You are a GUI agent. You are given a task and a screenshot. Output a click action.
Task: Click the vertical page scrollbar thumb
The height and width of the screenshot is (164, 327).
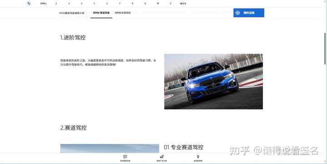pyautogui.click(x=325, y=49)
